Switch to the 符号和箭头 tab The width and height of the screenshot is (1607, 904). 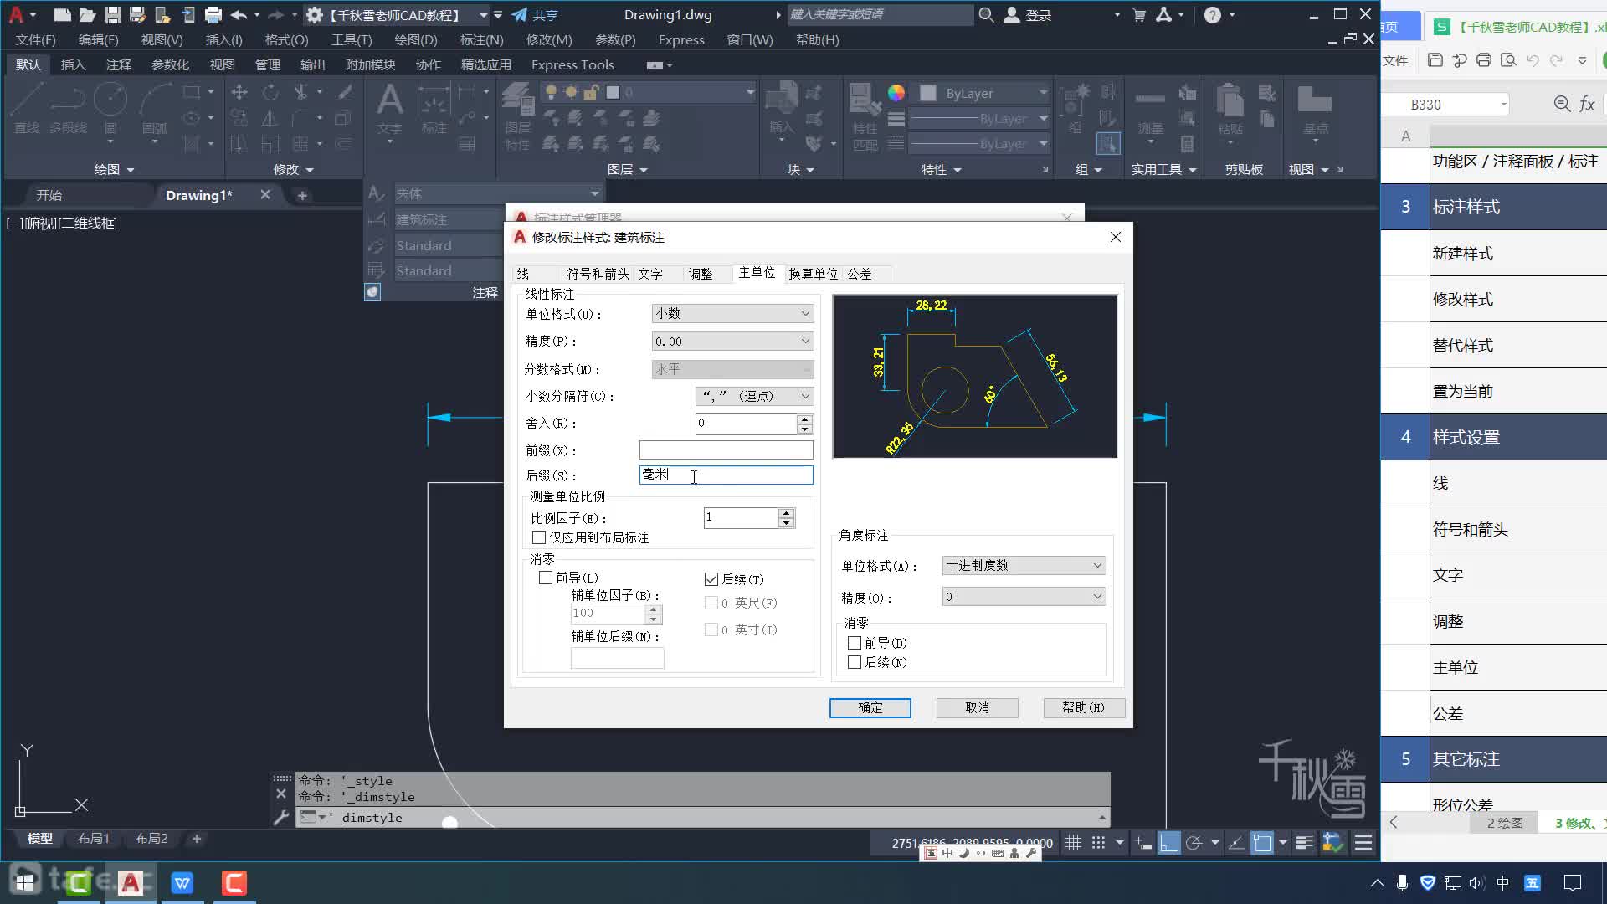point(598,274)
